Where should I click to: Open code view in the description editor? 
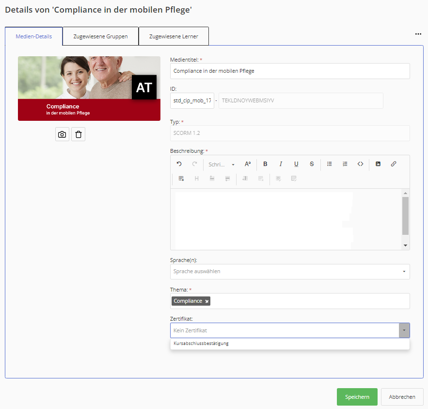coord(360,164)
